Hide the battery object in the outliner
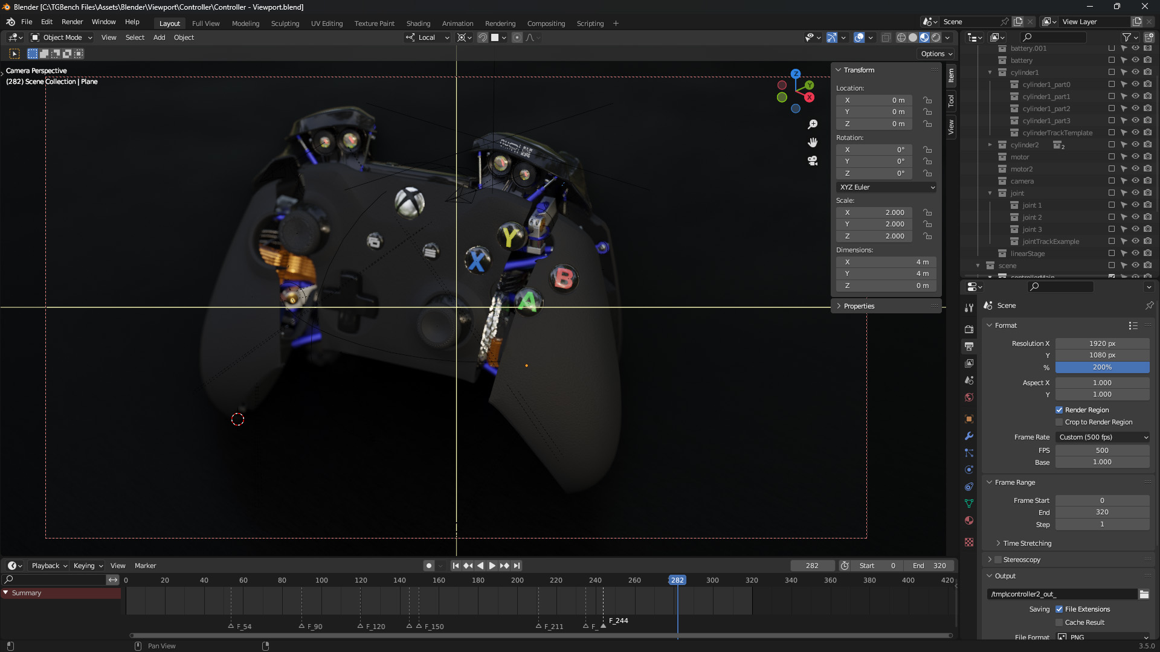The height and width of the screenshot is (652, 1160). coord(1135,60)
